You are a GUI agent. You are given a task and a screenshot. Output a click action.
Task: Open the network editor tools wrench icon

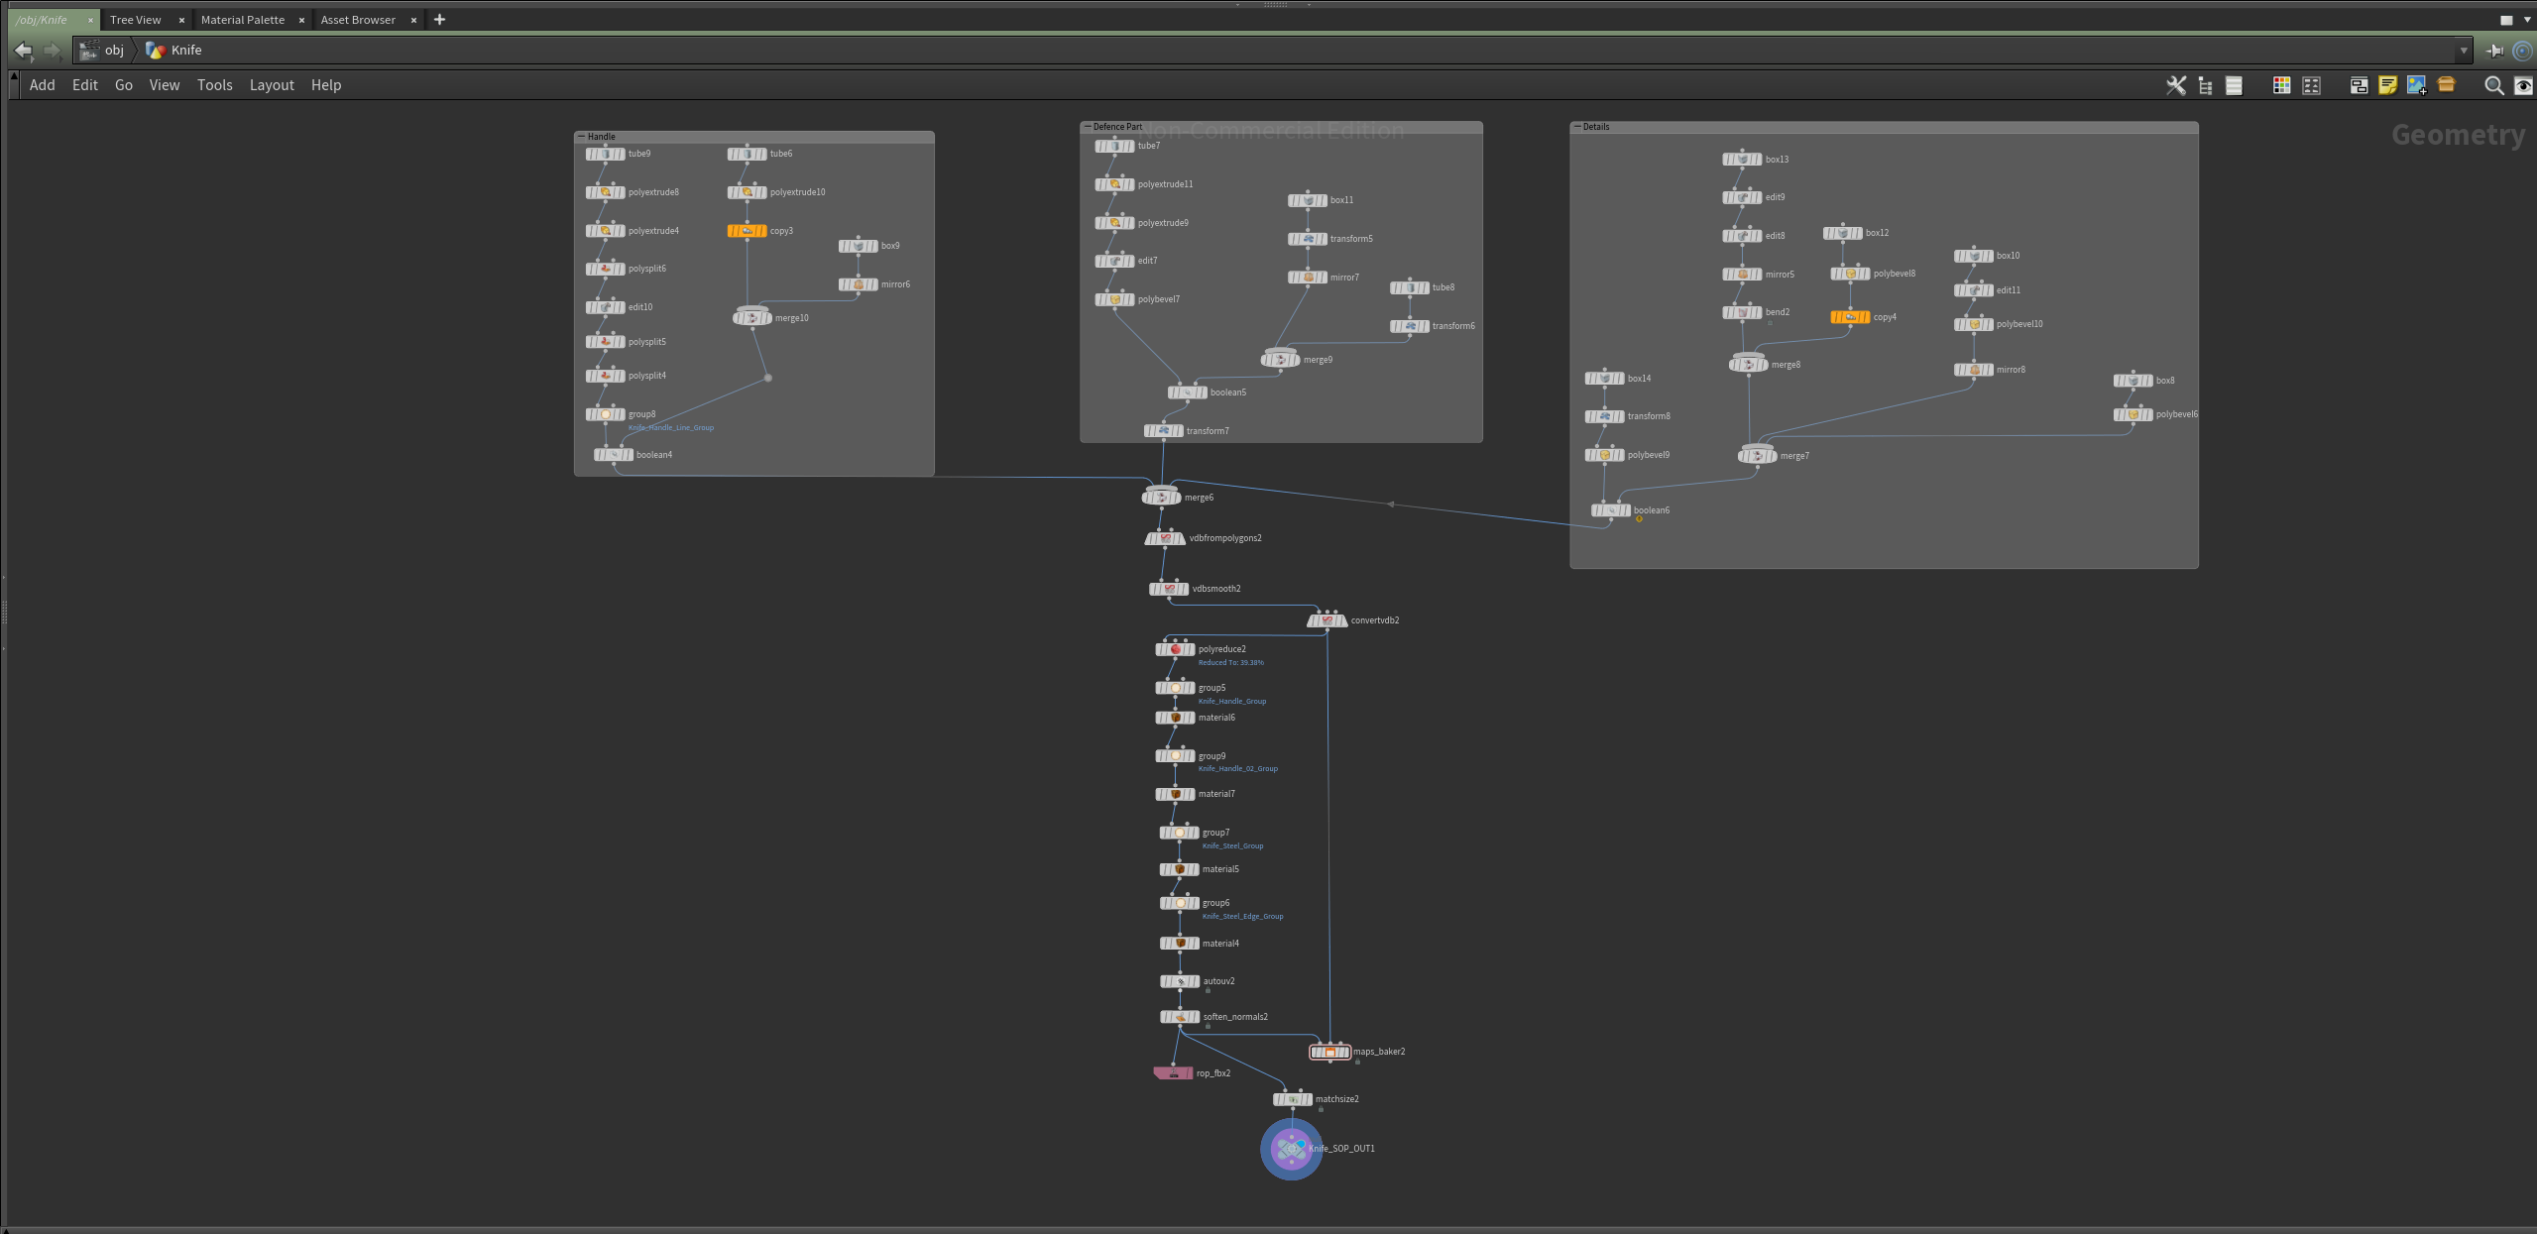click(2176, 85)
